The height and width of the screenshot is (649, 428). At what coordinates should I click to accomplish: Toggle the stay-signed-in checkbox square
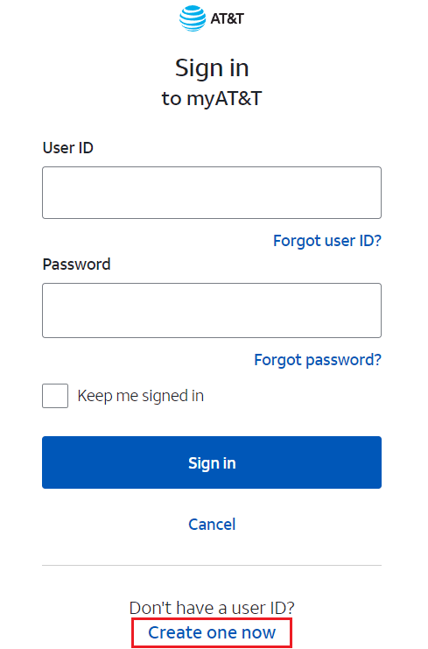(55, 396)
